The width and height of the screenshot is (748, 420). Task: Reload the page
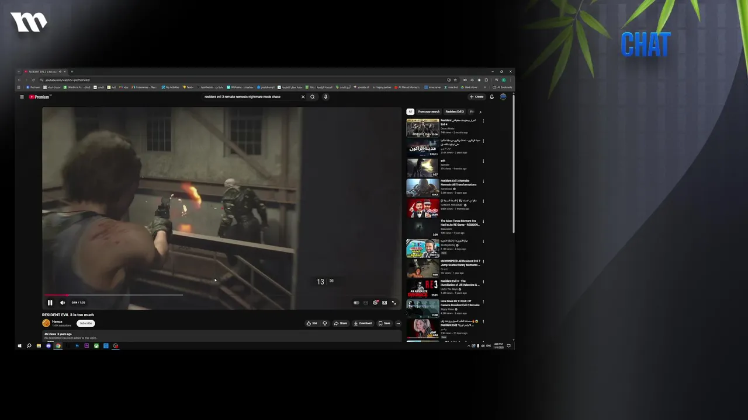[33, 80]
